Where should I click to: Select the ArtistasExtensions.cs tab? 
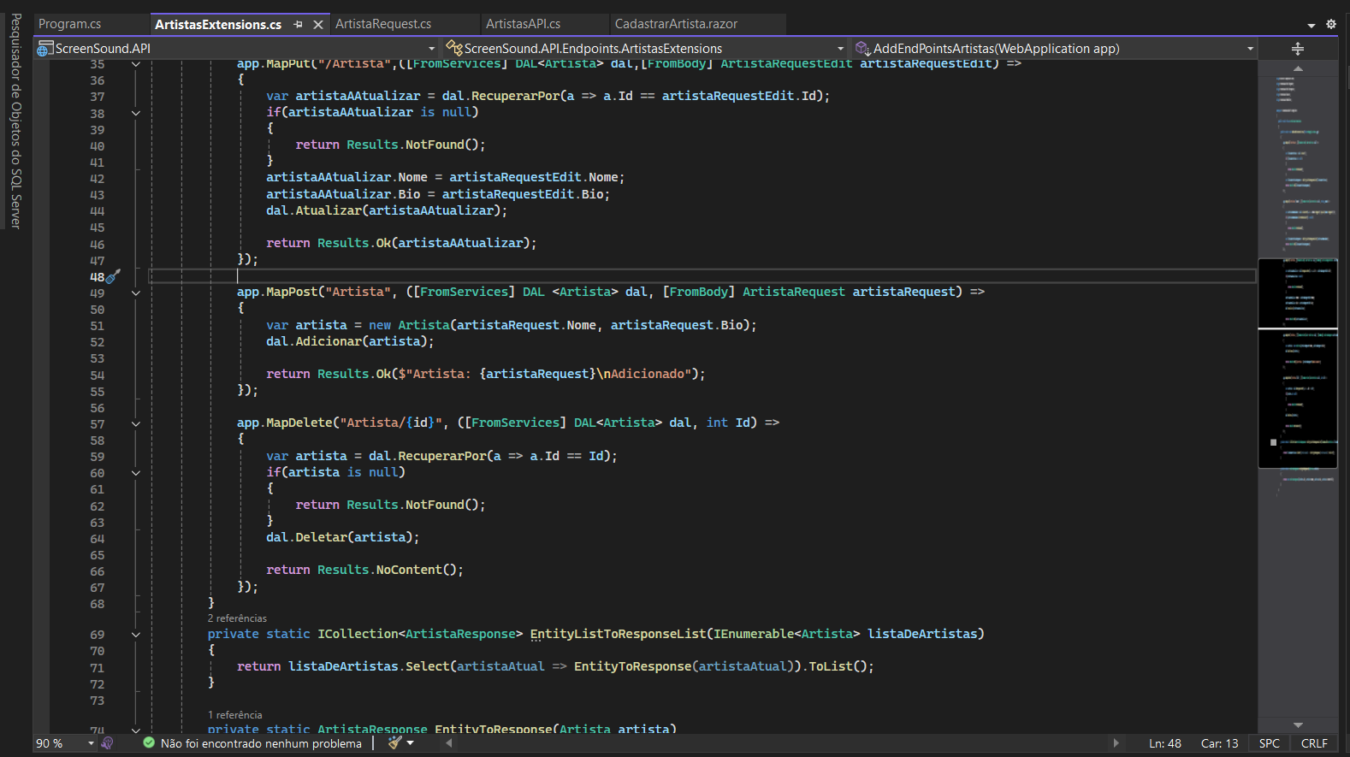point(218,24)
